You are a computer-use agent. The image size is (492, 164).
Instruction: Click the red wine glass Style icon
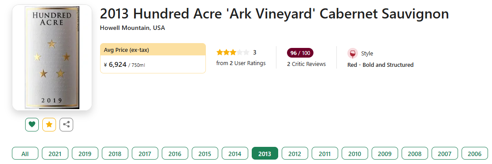352,54
